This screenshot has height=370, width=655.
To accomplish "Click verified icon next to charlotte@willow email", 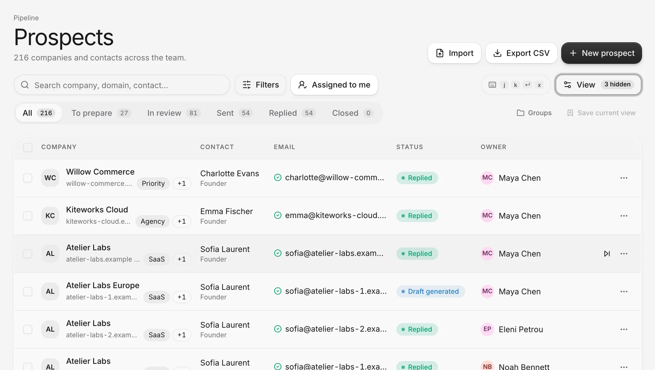I will 278,177.
